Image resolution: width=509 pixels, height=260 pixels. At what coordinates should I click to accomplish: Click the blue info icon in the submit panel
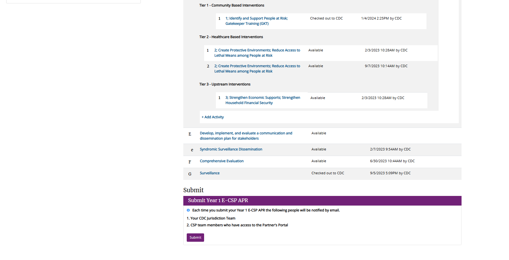pyautogui.click(x=188, y=210)
